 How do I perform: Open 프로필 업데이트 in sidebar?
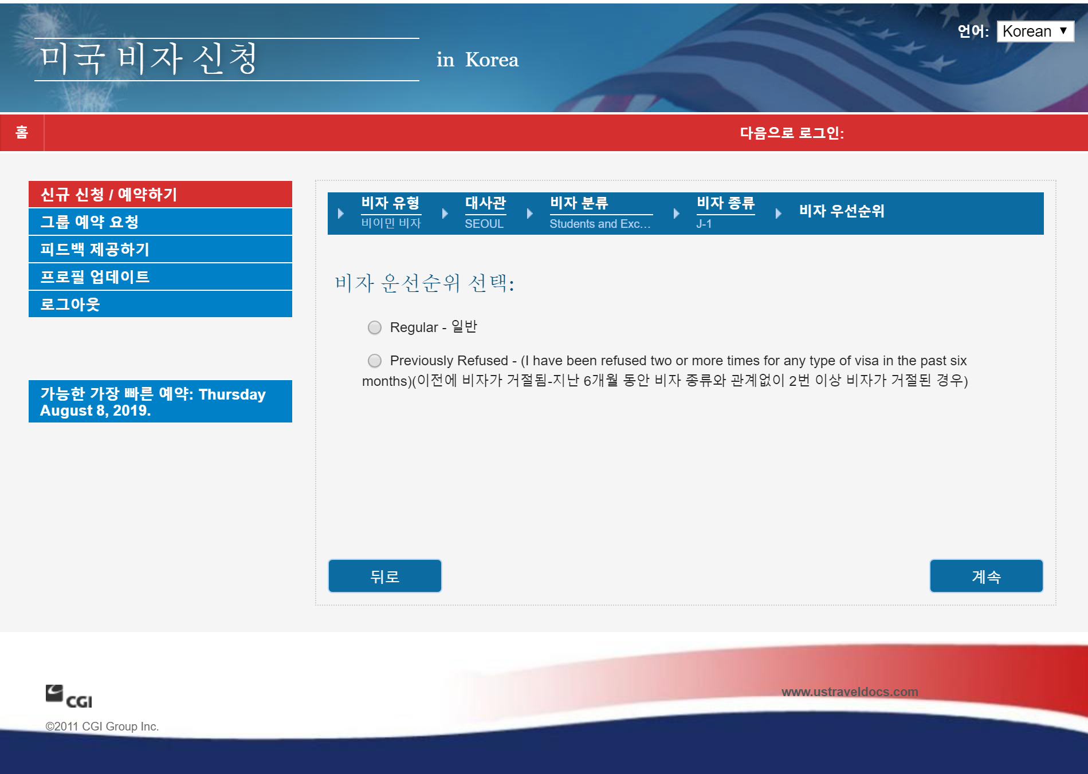pos(160,277)
